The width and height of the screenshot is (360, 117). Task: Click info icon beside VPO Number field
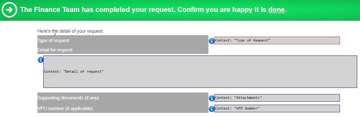[x=211, y=109]
